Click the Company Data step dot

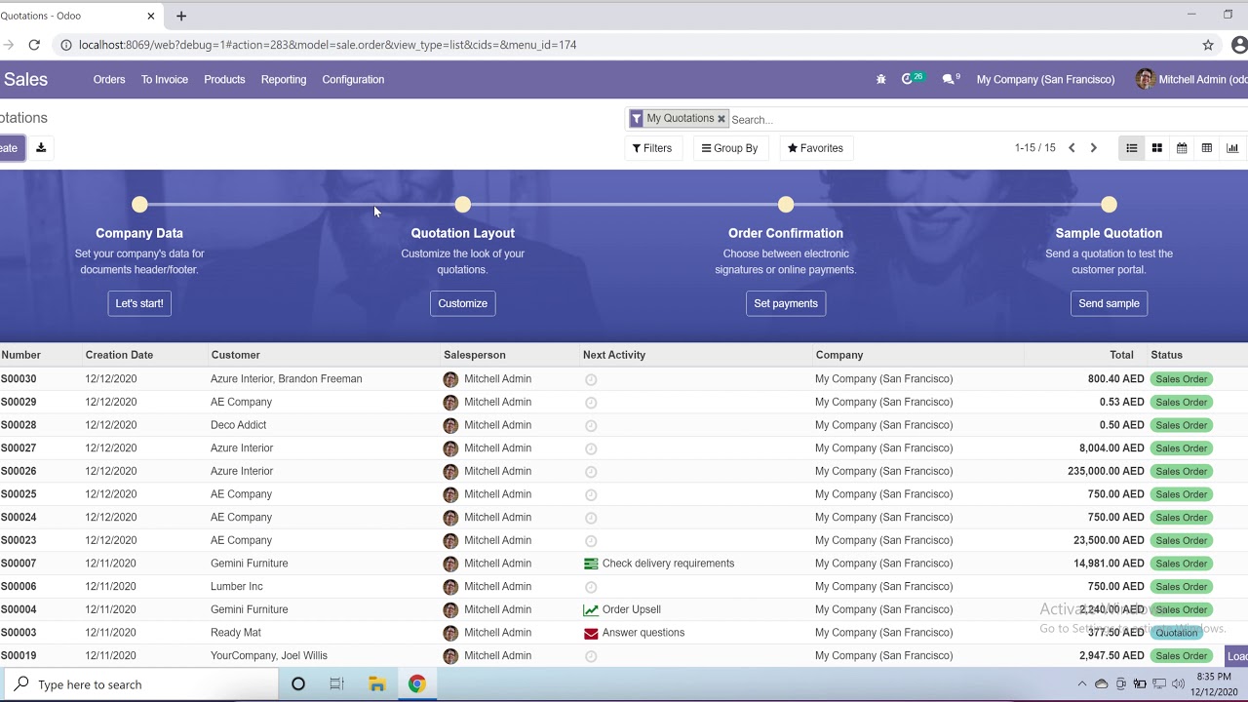click(x=139, y=205)
